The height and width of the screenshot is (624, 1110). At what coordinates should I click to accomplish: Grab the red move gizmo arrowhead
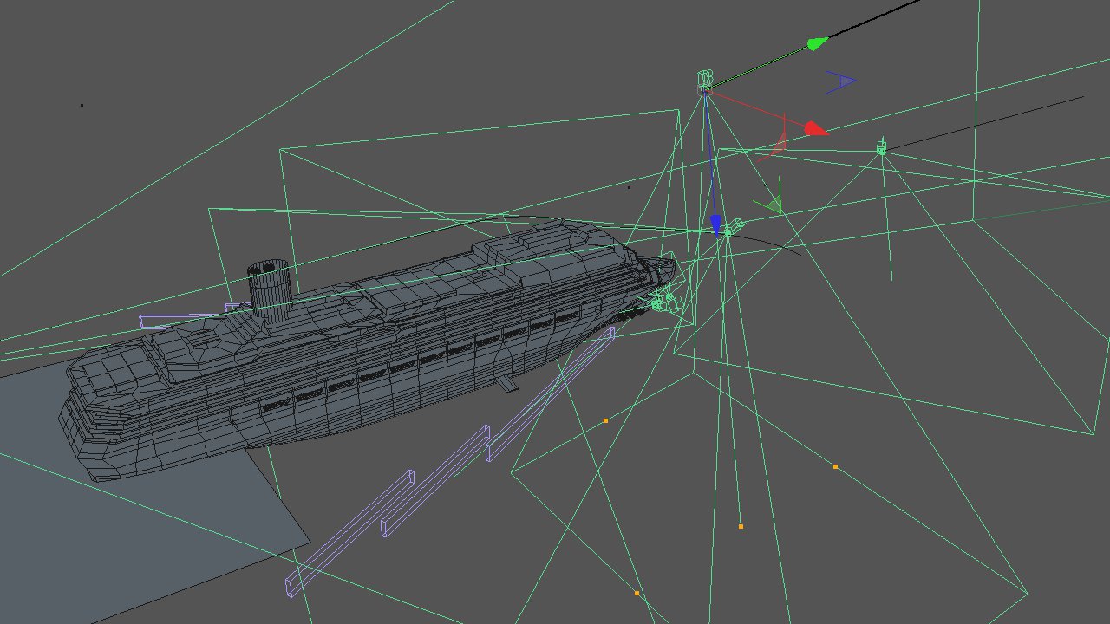point(815,129)
